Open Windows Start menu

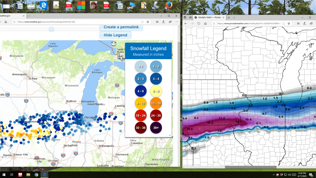3,175
